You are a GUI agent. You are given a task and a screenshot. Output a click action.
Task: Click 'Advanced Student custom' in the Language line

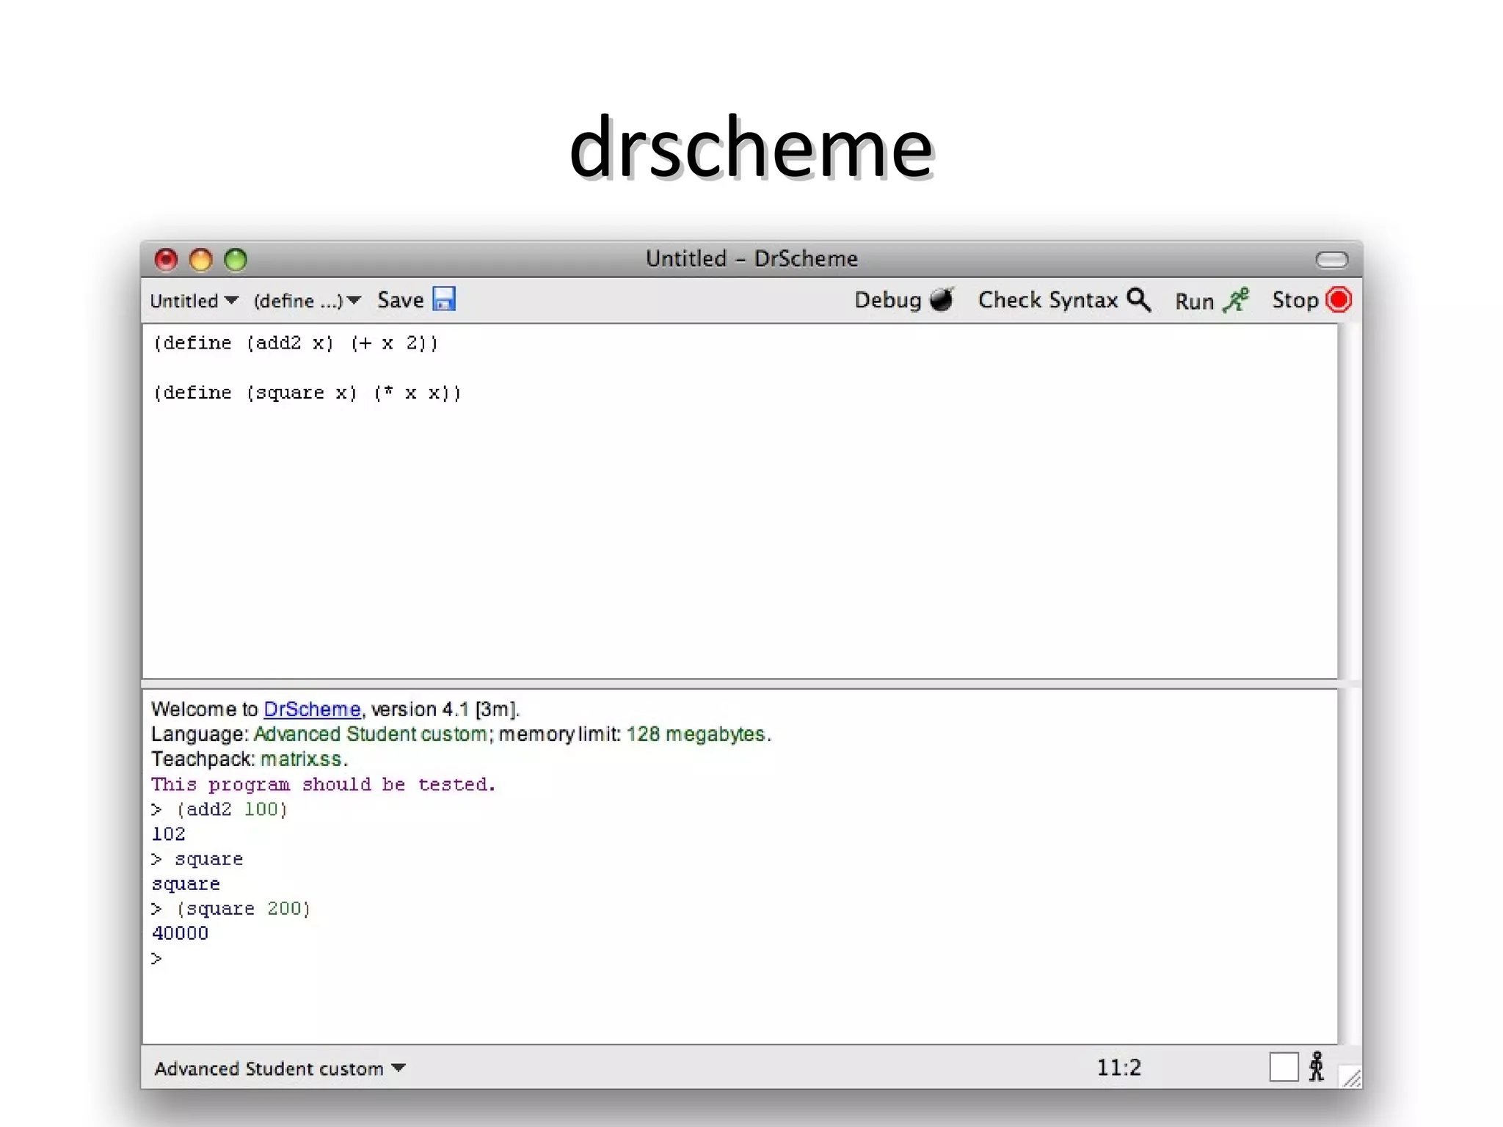370,734
